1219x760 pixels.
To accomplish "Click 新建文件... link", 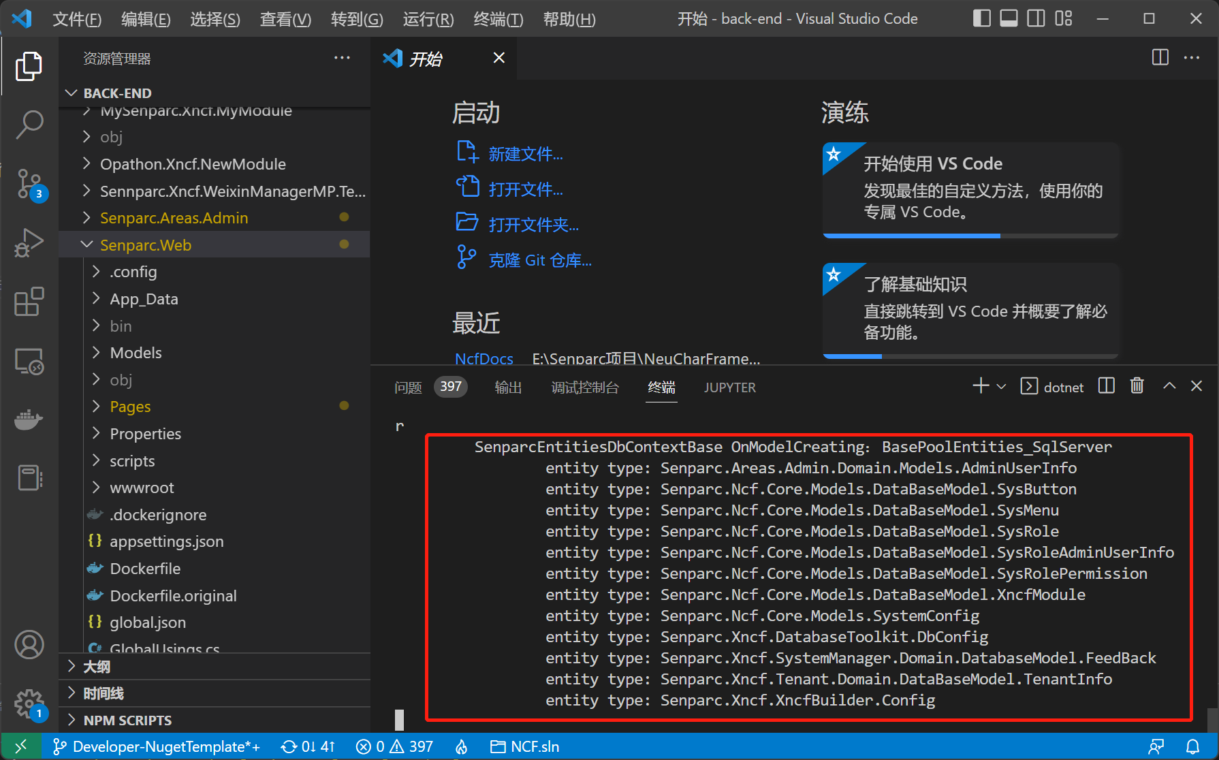I will pos(525,154).
